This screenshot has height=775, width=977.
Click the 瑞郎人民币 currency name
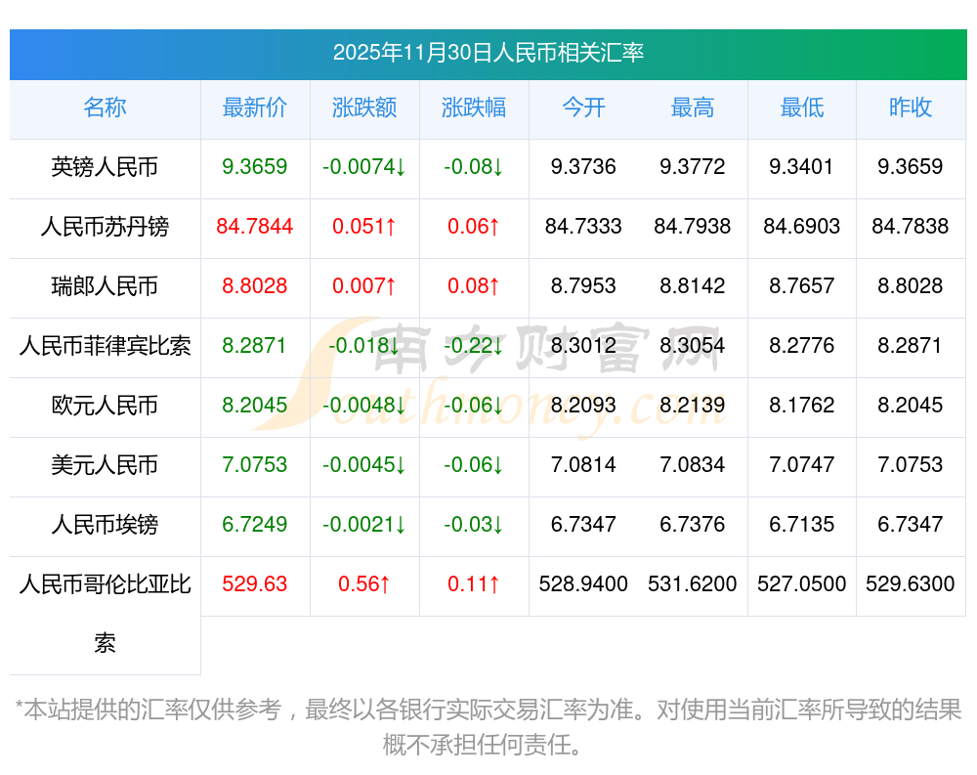point(105,286)
